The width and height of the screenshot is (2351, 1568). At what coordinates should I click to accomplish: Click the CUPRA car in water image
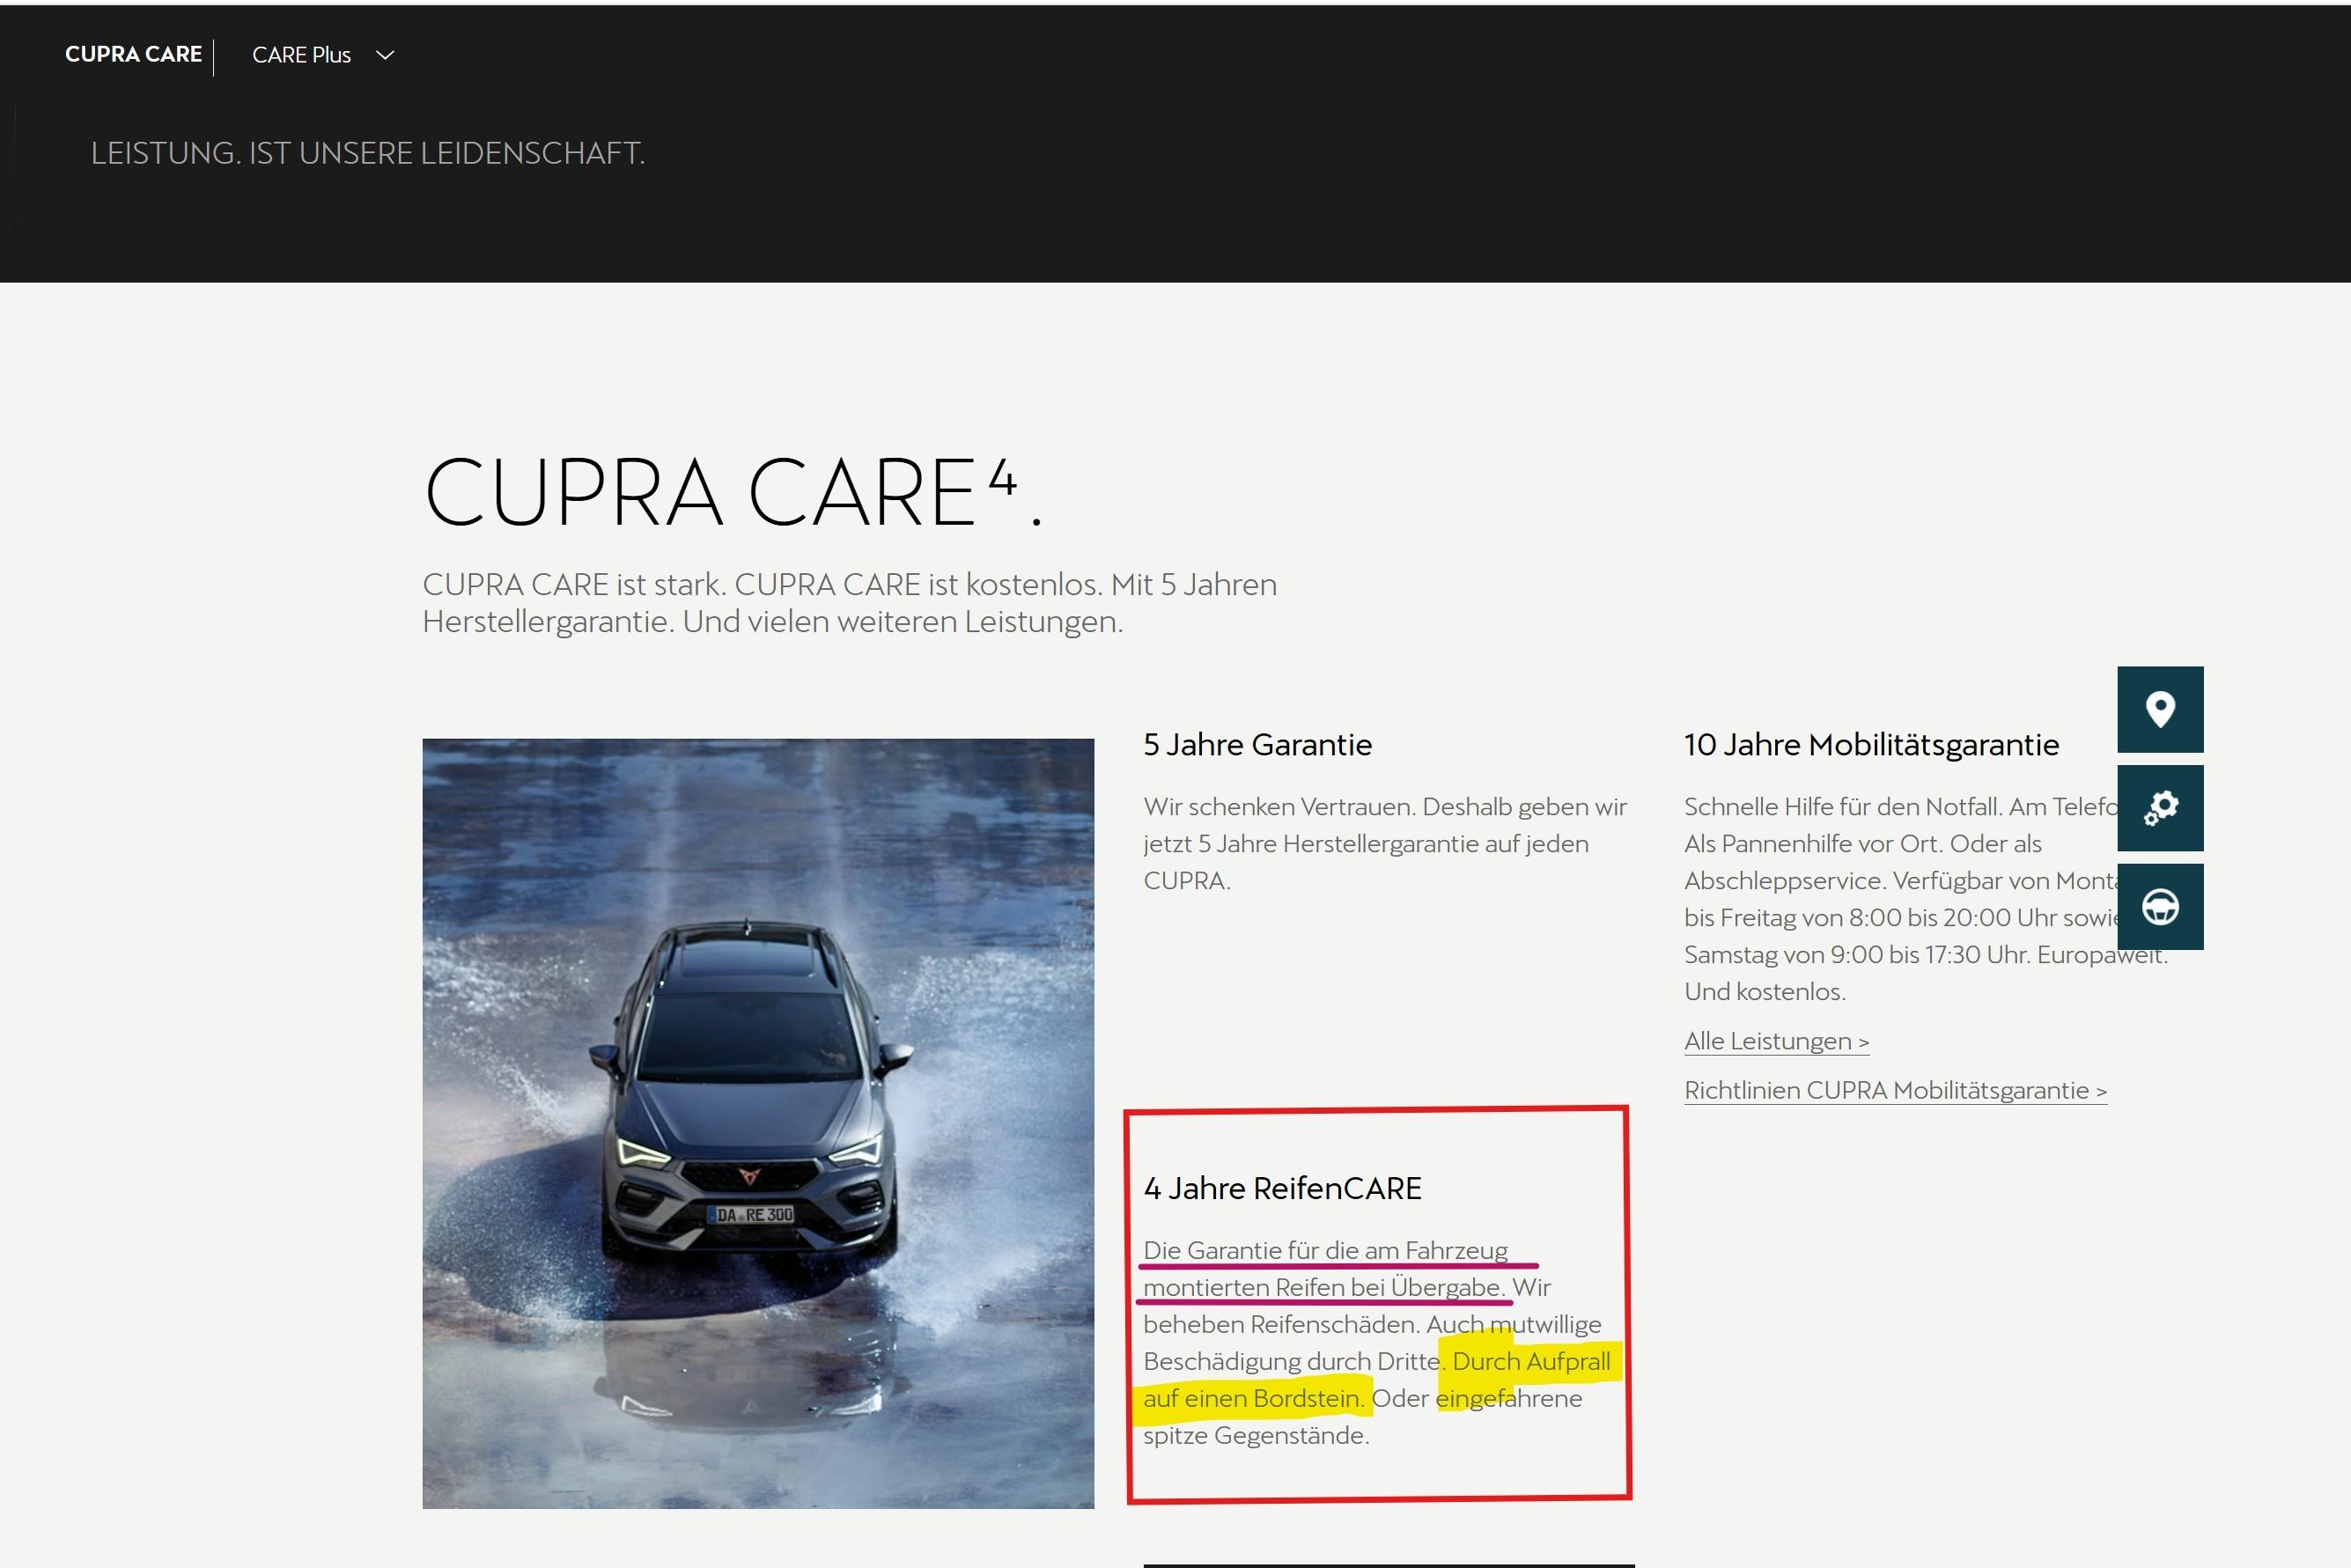pos(758,1123)
